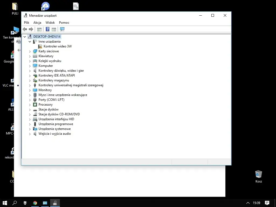
Task: Expand the Kolejki wydruku category
Action: pyautogui.click(x=30, y=61)
